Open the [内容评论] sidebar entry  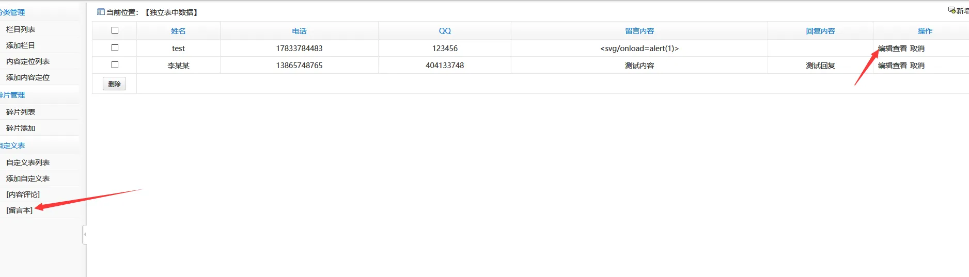point(23,194)
